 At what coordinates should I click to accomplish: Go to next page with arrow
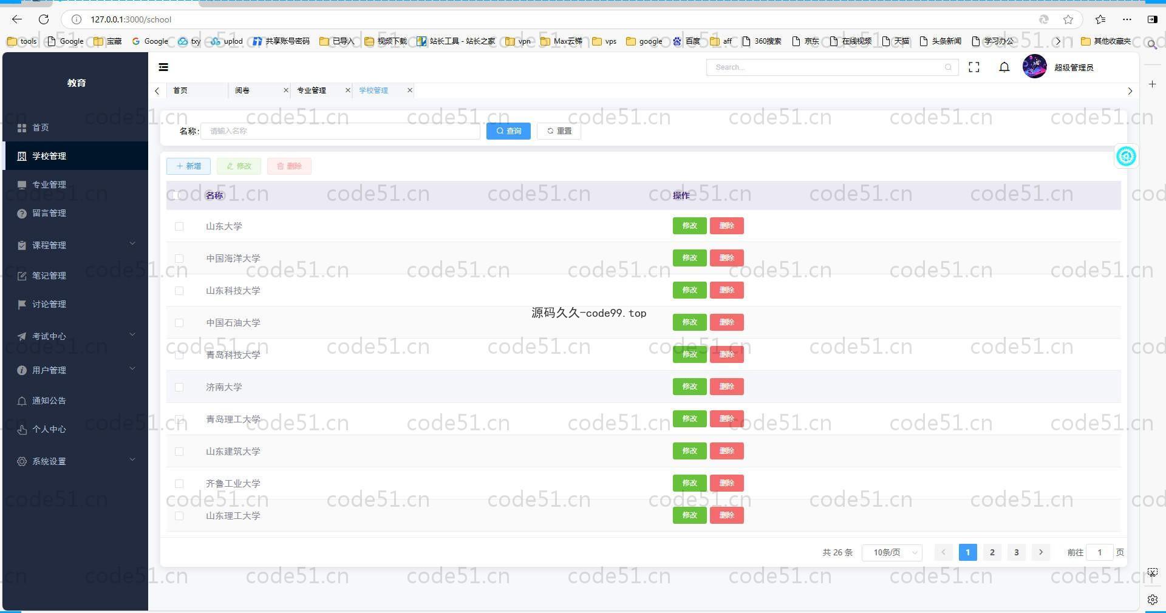[x=1041, y=552]
